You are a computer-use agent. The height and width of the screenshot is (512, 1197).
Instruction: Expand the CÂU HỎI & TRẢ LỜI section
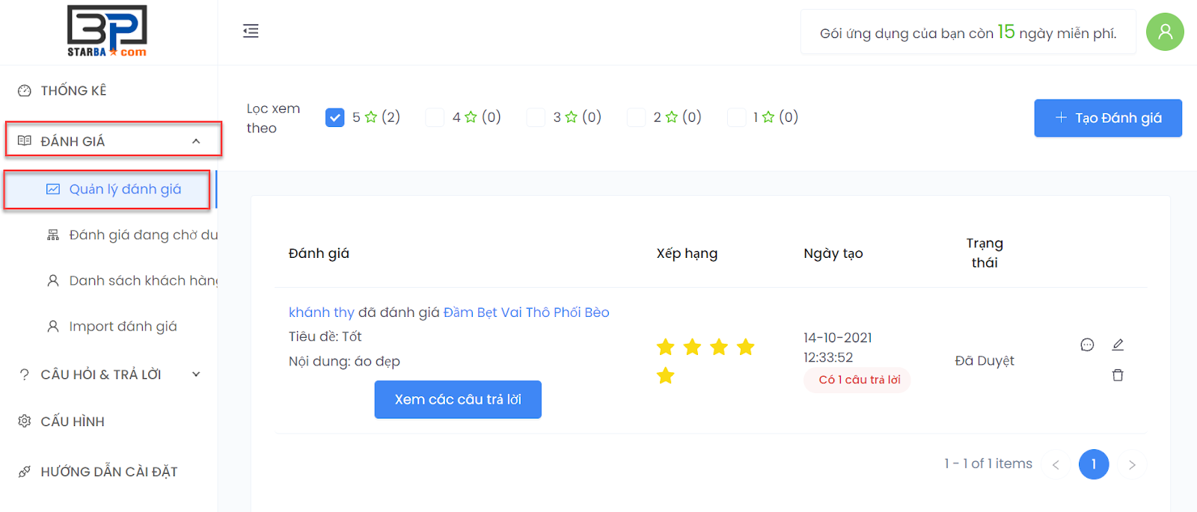196,374
